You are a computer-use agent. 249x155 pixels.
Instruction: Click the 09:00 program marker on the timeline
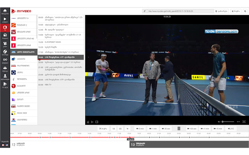40,137
